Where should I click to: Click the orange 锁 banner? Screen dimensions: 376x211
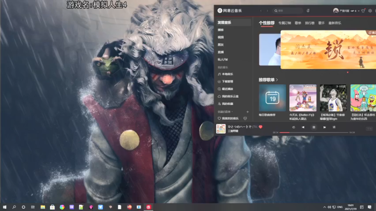click(328, 50)
